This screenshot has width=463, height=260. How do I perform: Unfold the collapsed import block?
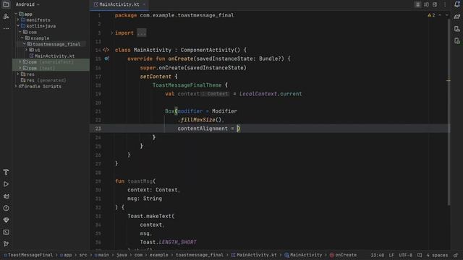pyautogui.click(x=112, y=32)
